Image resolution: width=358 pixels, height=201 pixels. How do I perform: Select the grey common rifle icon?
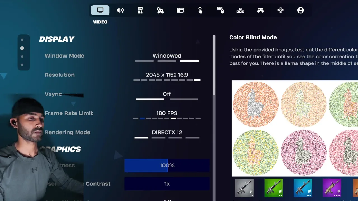(244, 188)
